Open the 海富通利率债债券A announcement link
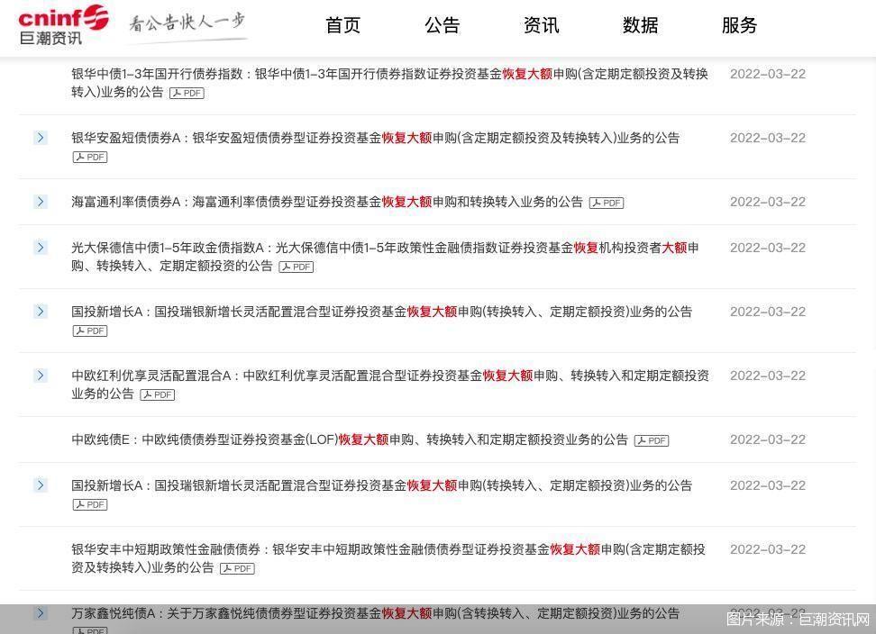 click(327, 202)
